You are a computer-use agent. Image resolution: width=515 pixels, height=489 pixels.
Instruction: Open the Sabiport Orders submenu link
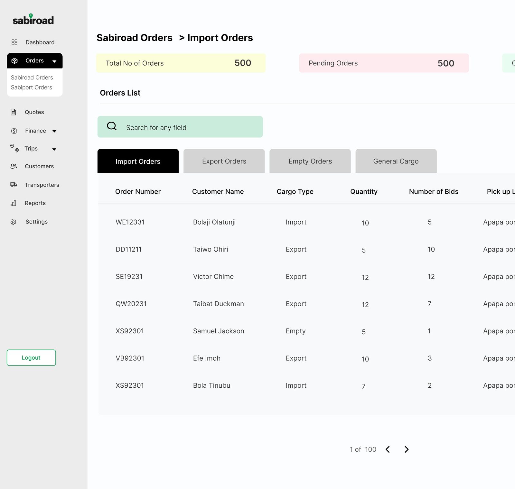(x=32, y=88)
